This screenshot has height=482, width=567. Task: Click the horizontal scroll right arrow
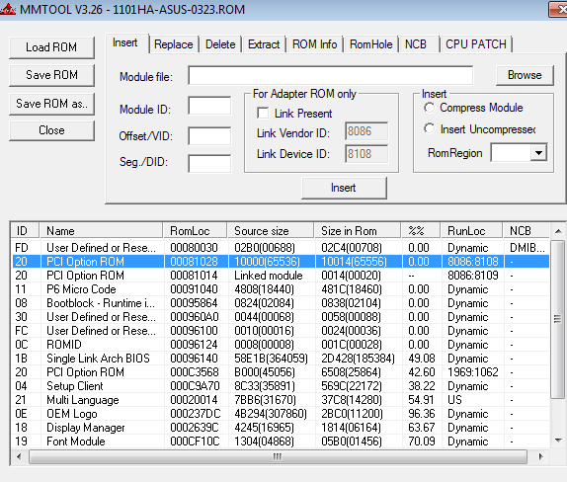[x=540, y=456]
